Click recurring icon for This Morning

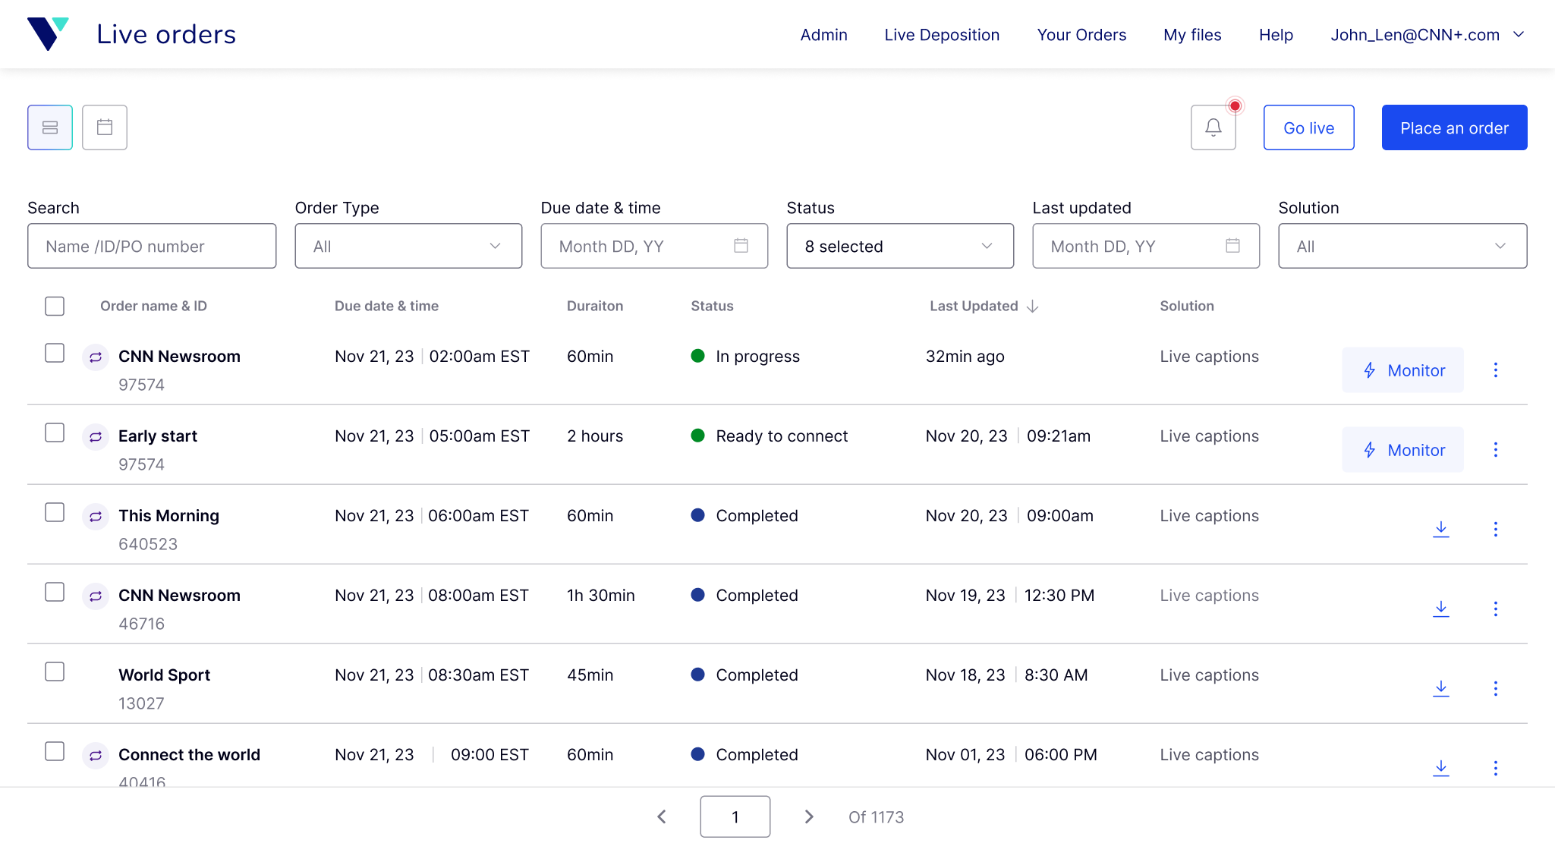pyautogui.click(x=96, y=516)
